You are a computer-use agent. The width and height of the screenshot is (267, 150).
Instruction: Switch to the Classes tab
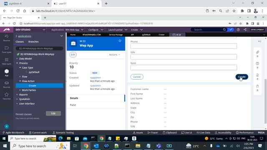pyautogui.click(x=20, y=42)
